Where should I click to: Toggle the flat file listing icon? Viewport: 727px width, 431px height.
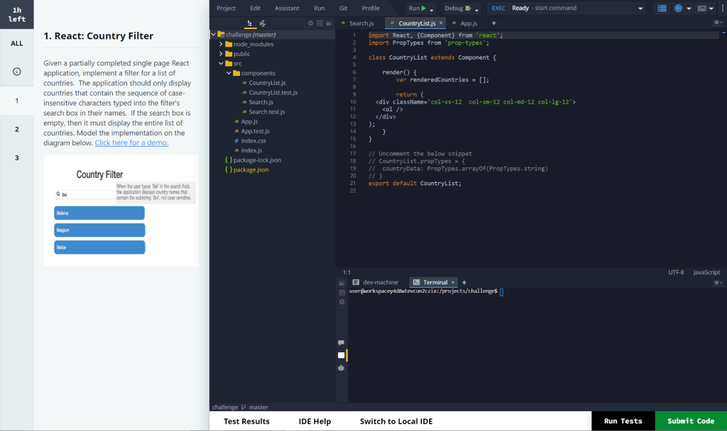263,23
